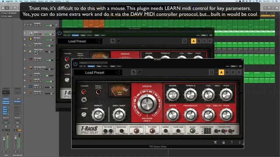Open Load Preset menu in front window
The image size is (280, 157).
click(x=94, y=73)
